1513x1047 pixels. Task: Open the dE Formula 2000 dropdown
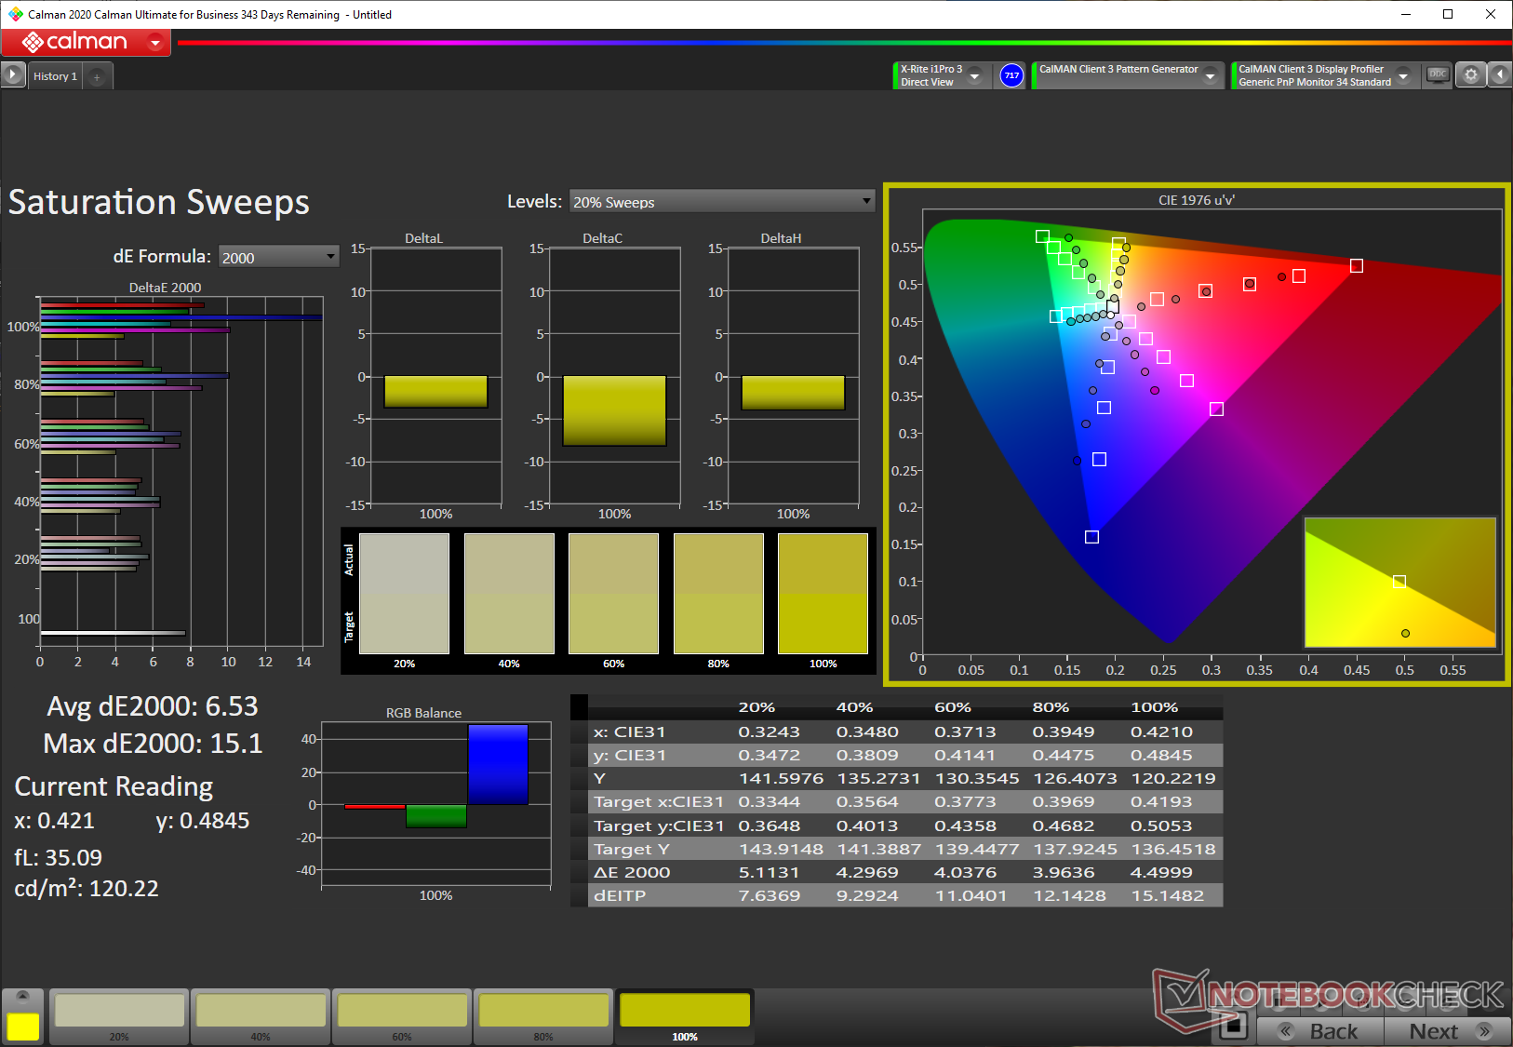pos(278,257)
